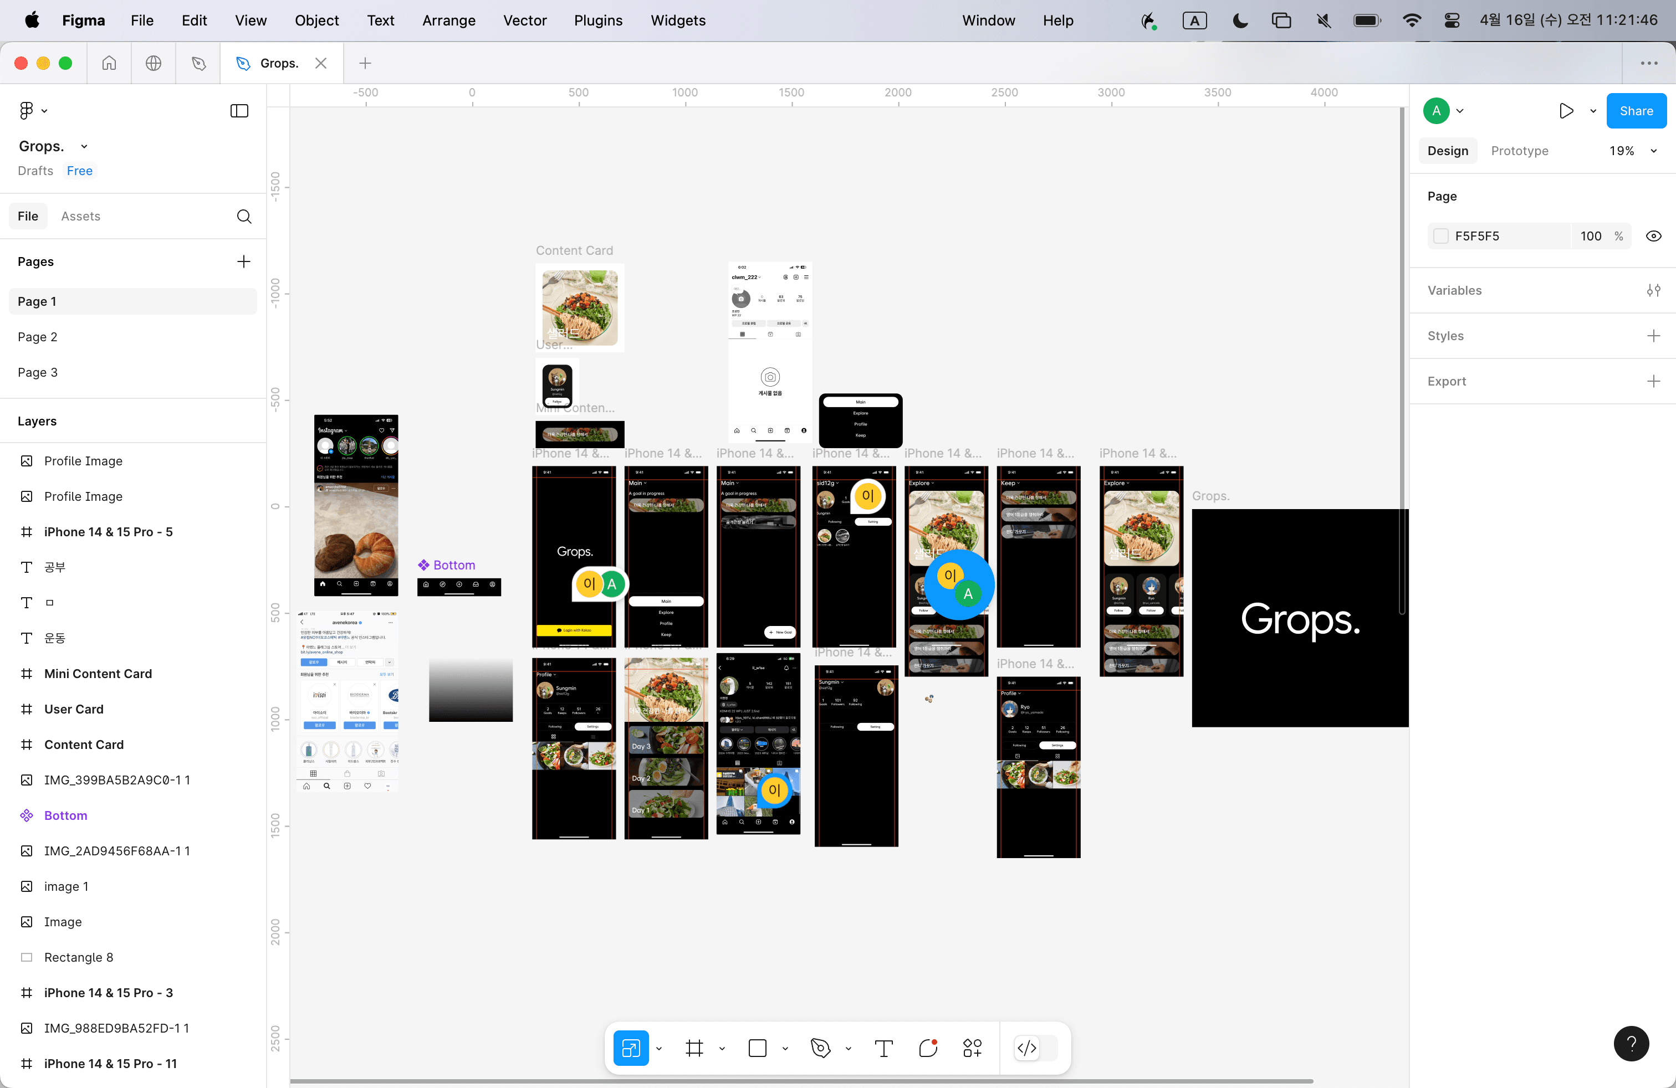Click the green A user avatar
The height and width of the screenshot is (1088, 1676).
point(1437,110)
